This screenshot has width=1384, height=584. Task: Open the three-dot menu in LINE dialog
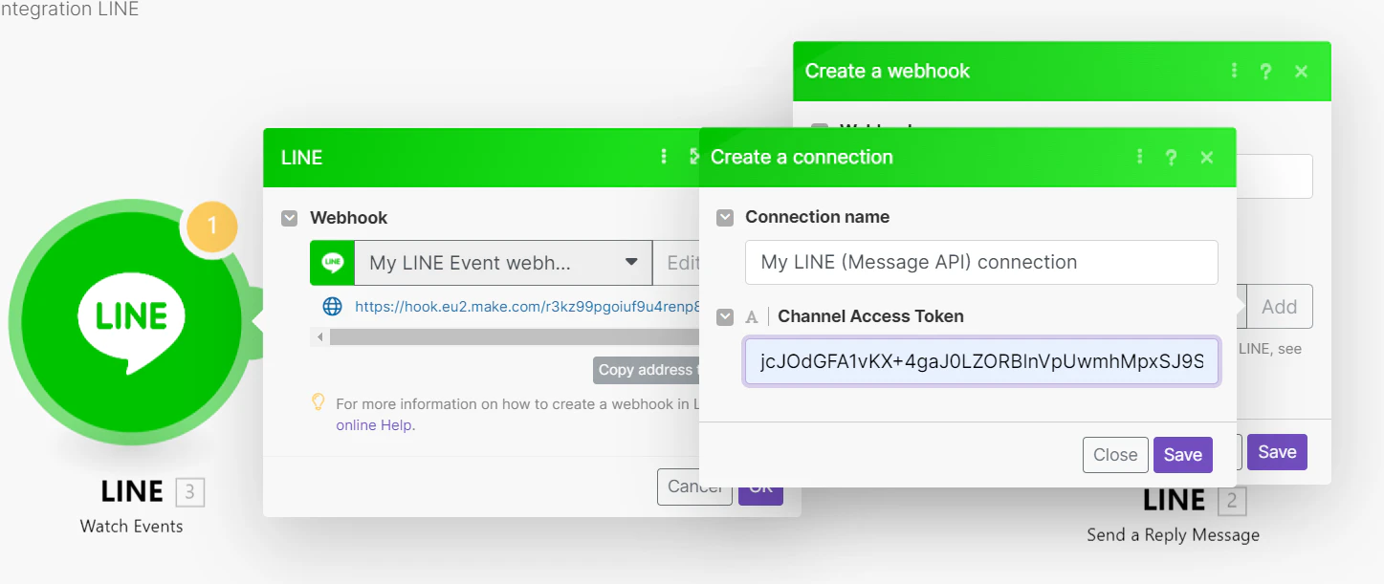coord(664,157)
